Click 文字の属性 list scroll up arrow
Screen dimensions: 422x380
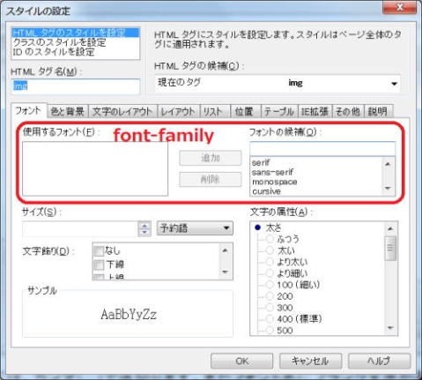click(x=390, y=228)
